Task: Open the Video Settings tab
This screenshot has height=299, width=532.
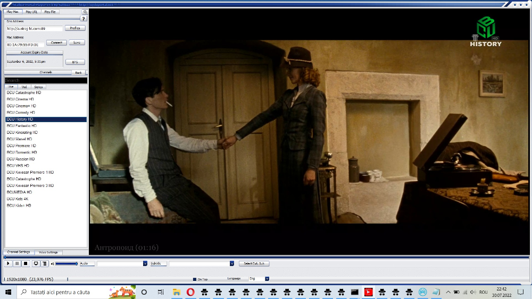Action: (x=48, y=252)
